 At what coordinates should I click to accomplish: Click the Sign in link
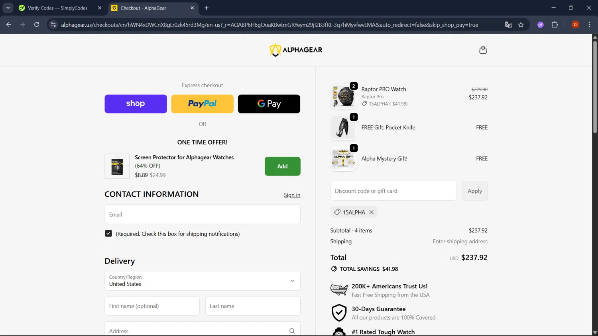coord(292,195)
